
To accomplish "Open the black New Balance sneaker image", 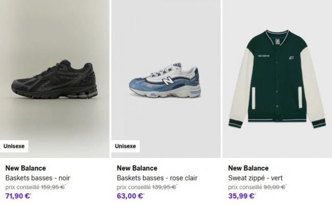I will pos(55,79).
